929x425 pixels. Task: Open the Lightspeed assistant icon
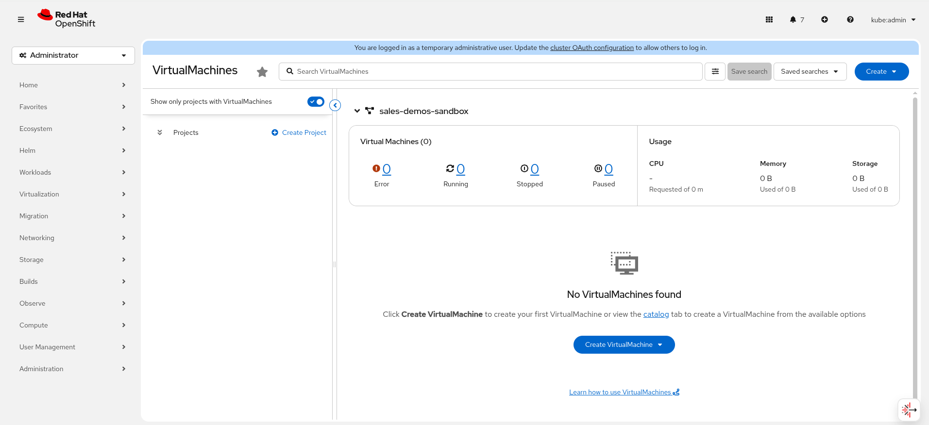coord(909,410)
